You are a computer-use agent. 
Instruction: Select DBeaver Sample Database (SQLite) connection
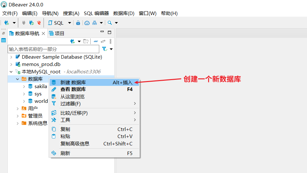(x=62, y=57)
